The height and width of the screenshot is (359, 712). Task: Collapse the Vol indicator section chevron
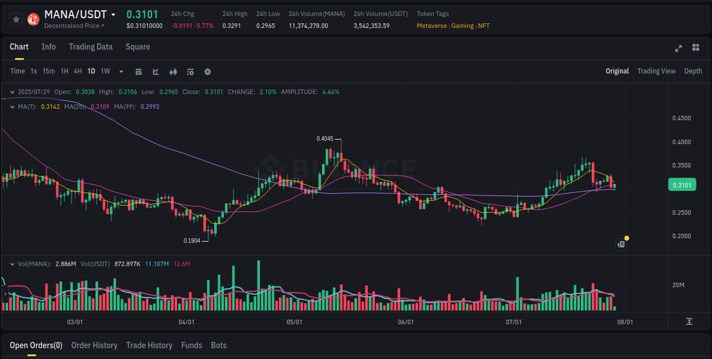click(x=12, y=264)
